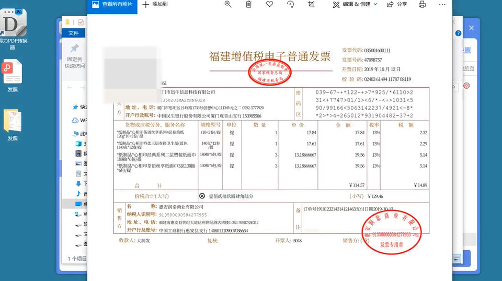Mark the photo as favorite with the heart icon
The image size is (502, 281).
(270, 4)
